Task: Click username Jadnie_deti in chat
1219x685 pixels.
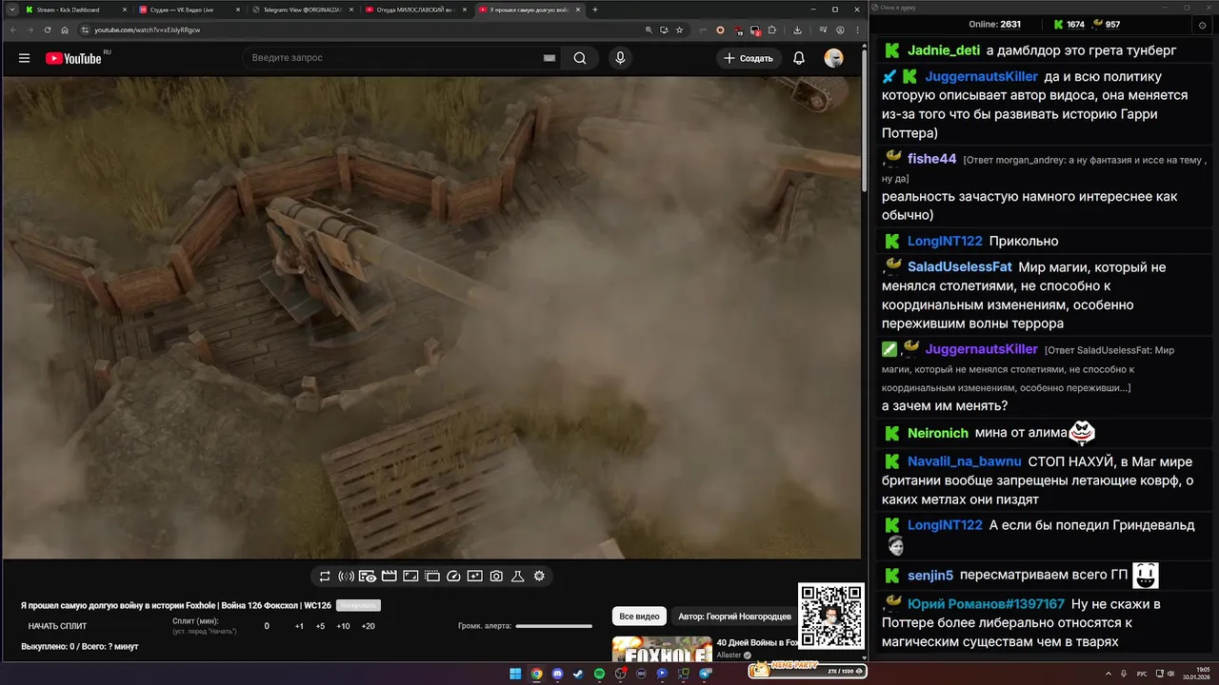Action: point(944,50)
